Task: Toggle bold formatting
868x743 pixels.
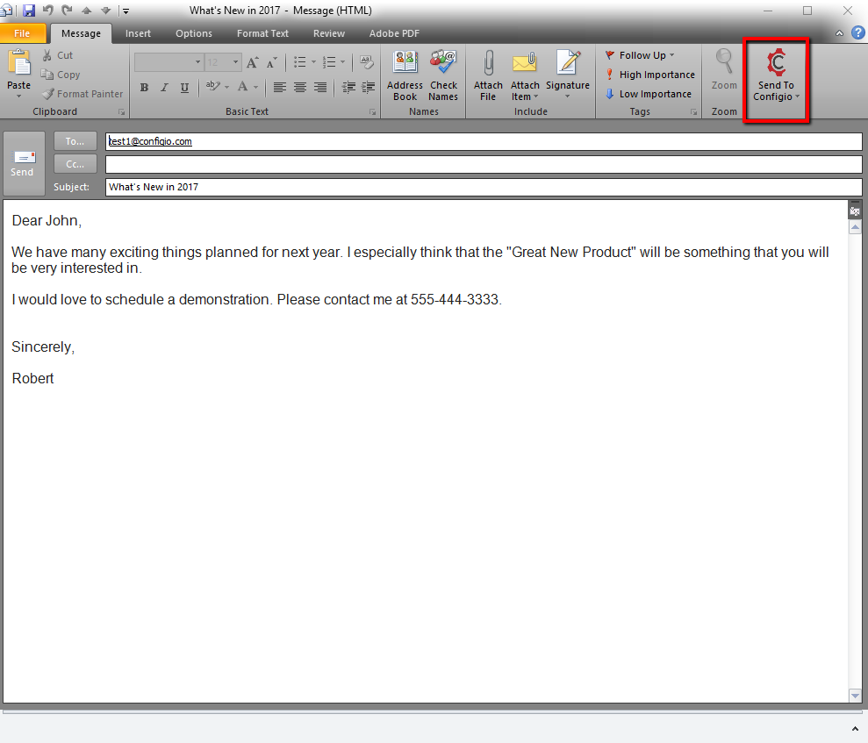Action: click(x=145, y=88)
